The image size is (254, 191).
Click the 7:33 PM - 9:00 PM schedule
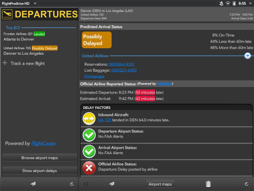click(241, 15)
